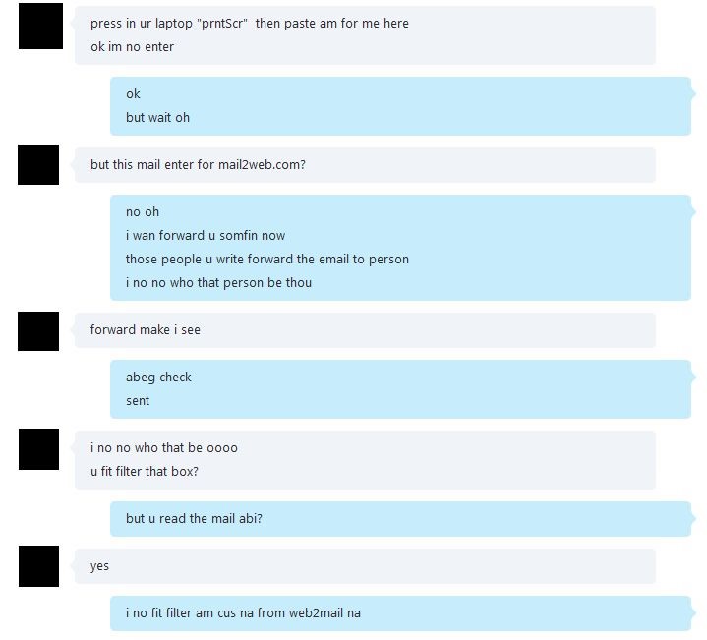Click the "i no no who that person be thou" line
The height and width of the screenshot is (640, 707).
218,282
